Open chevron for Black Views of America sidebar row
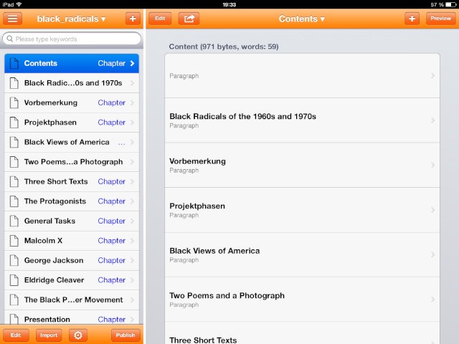The height and width of the screenshot is (344, 459). pyautogui.click(x=132, y=142)
